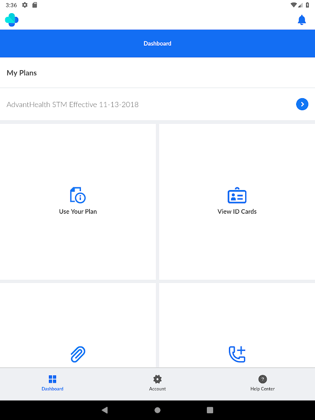The height and width of the screenshot is (420, 315).
Task: Open the View ID Cards label
Action: pos(237,212)
